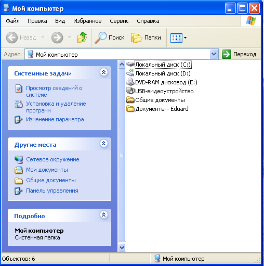Open the Вид menu
This screenshot has width=264, height=266.
pyautogui.click(x=60, y=21)
